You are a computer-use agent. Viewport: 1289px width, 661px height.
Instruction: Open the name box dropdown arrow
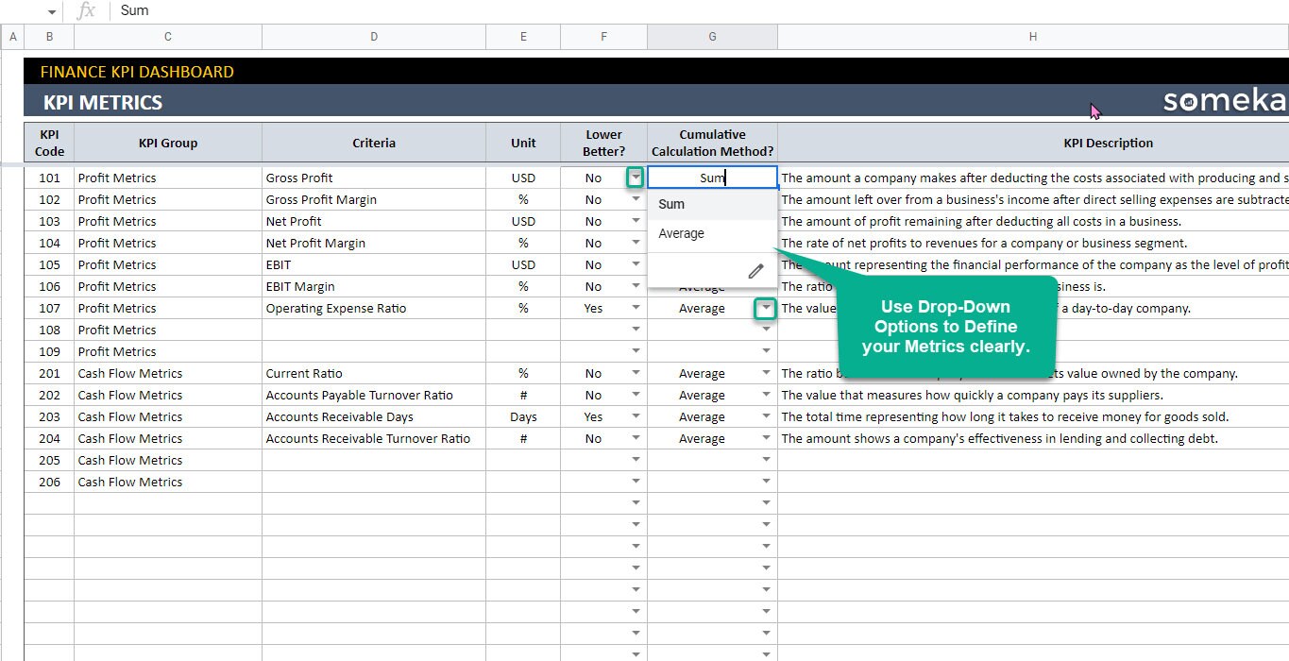[51, 11]
